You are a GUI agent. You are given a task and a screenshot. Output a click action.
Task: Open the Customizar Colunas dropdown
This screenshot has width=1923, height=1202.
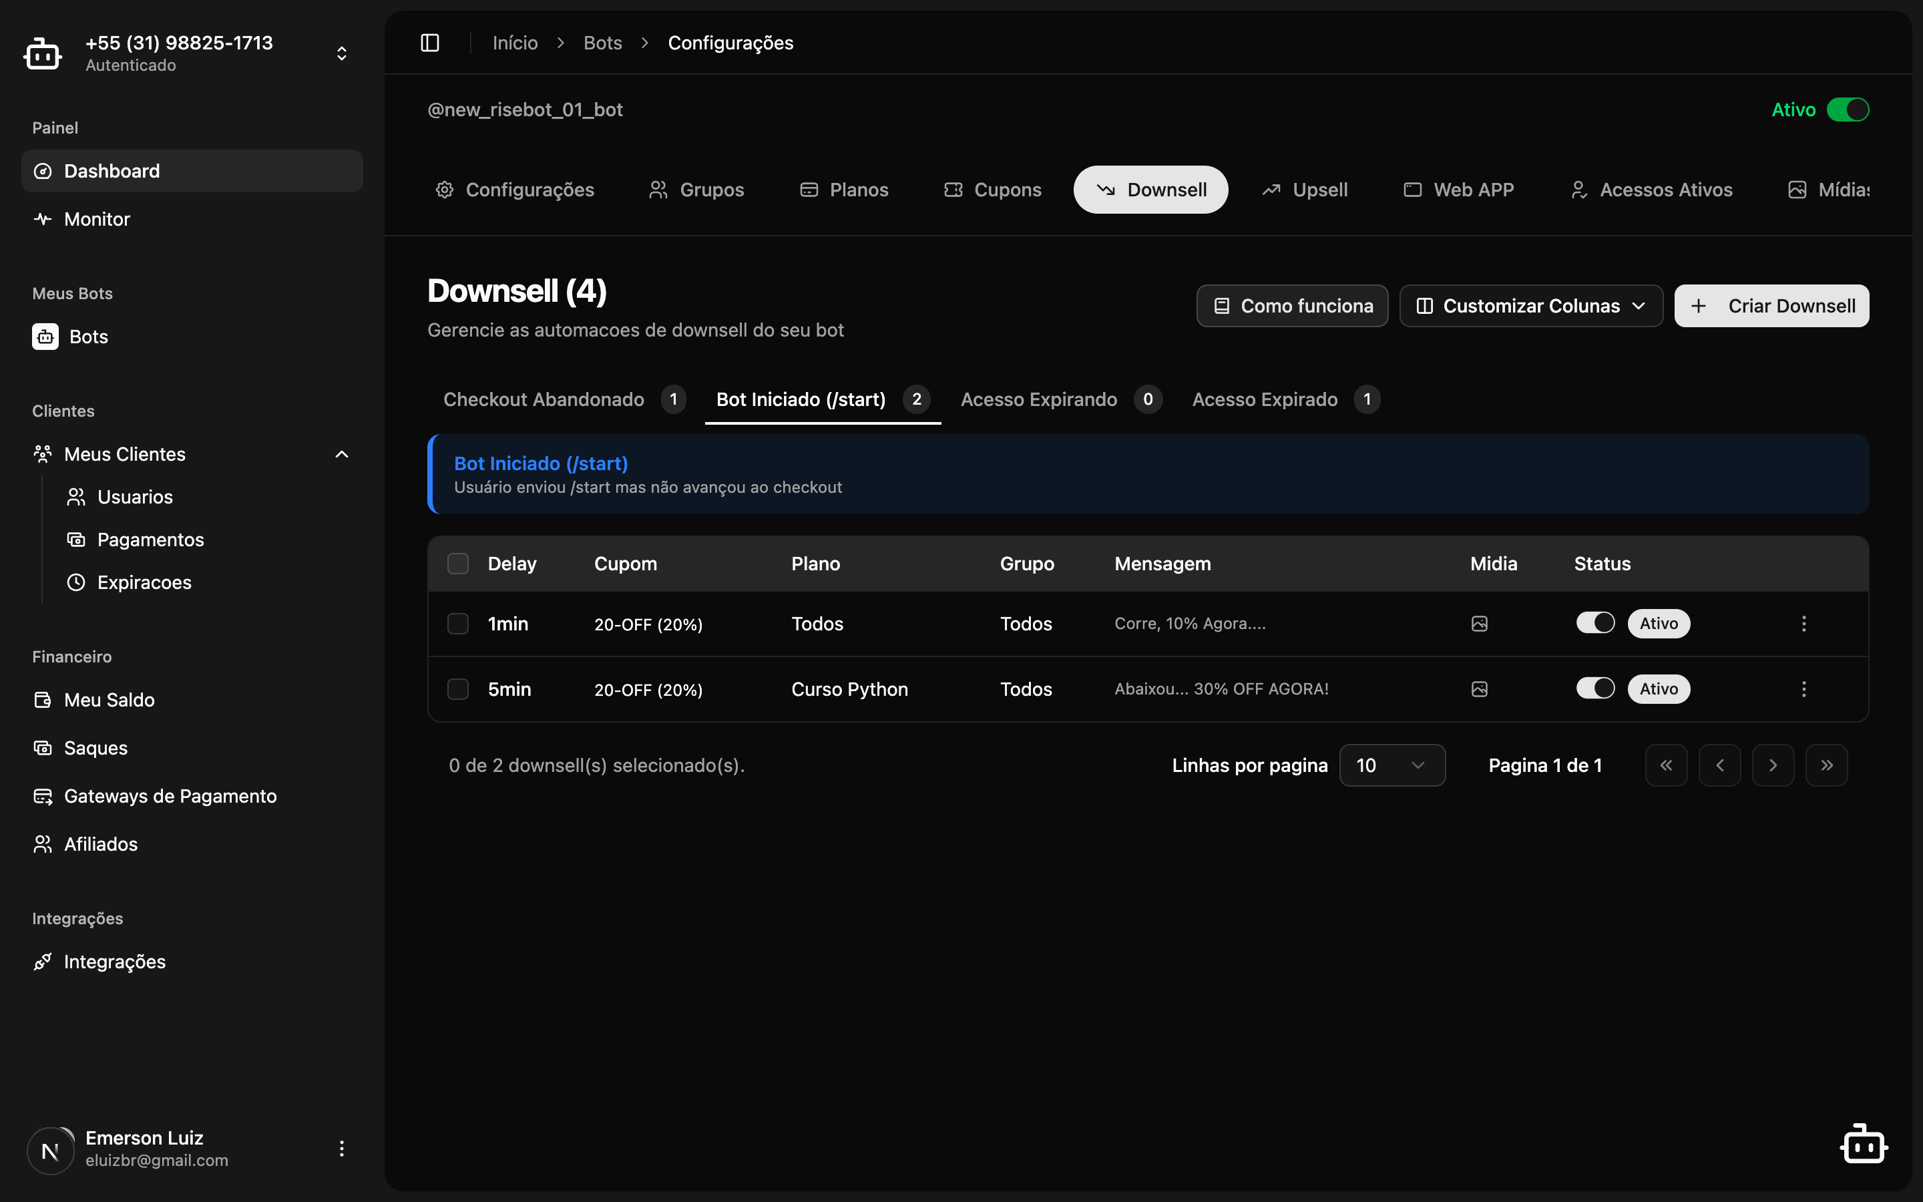pyautogui.click(x=1531, y=306)
